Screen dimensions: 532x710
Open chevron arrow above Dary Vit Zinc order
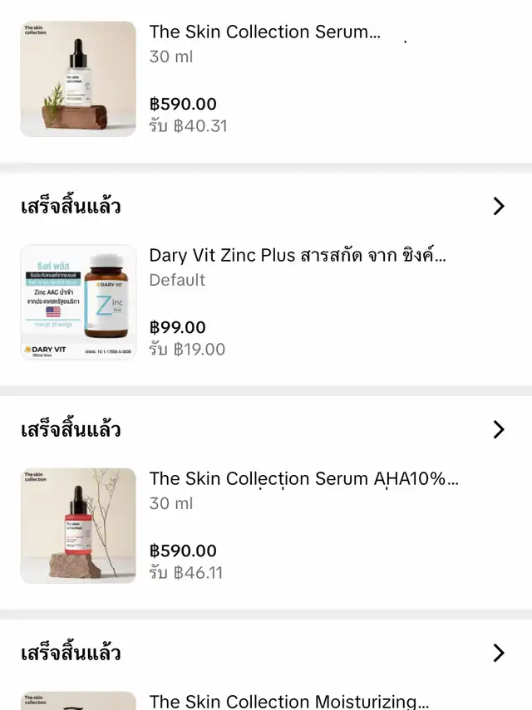pos(499,206)
